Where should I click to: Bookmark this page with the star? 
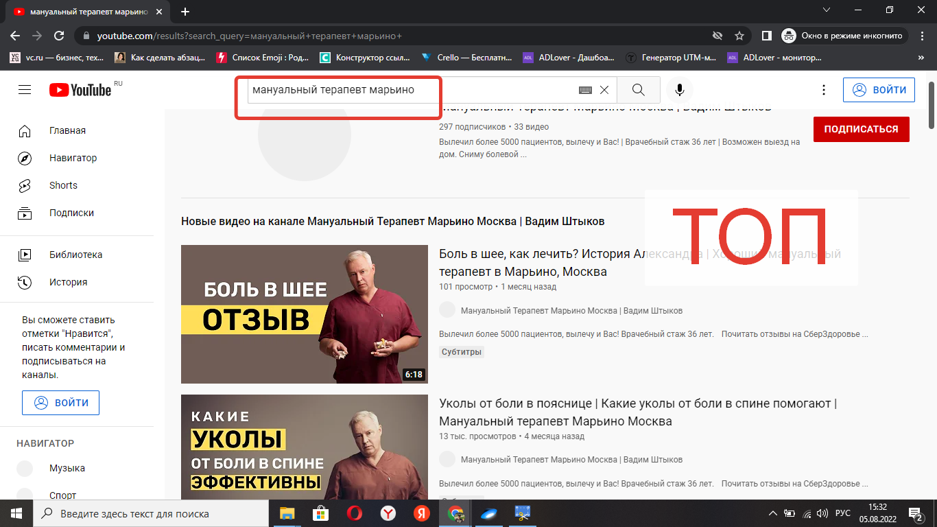point(739,36)
